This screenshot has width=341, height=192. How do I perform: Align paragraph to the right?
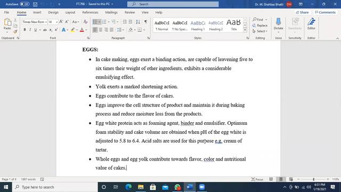106,30
